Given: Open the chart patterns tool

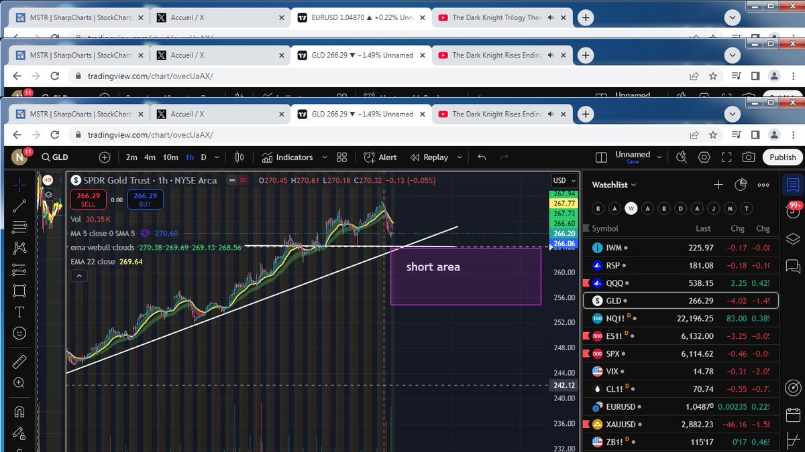Looking at the screenshot, I should tap(19, 248).
